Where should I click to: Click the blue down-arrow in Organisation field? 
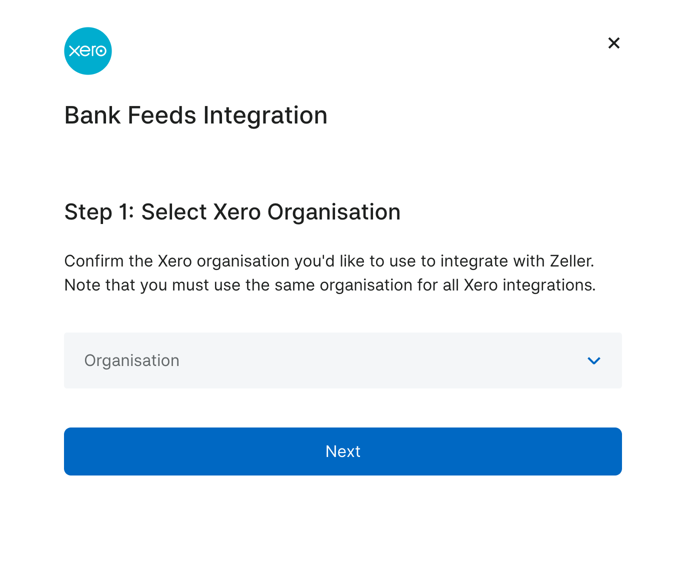(593, 360)
